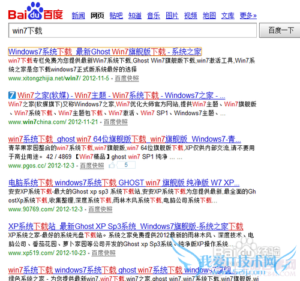
Task: Click the www.win7china.com/ URL text
Action: click(37, 122)
